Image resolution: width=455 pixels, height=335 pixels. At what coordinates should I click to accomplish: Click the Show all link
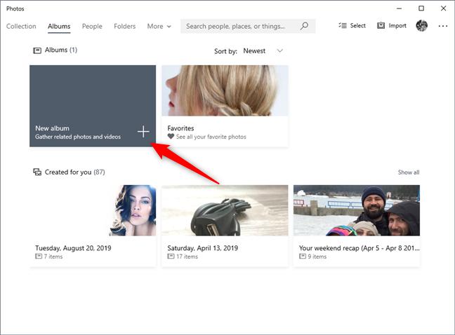pos(409,172)
